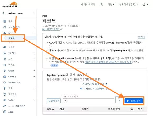This screenshot has width=153, height=116.
Task: Click the Workers 경로 diamond icon
Action: 4,82
